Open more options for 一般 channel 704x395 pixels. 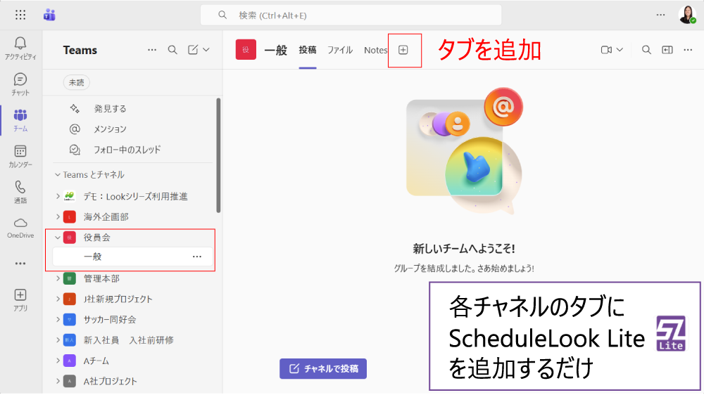[x=197, y=257]
